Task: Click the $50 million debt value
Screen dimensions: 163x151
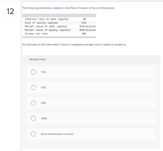Action: click(x=88, y=26)
